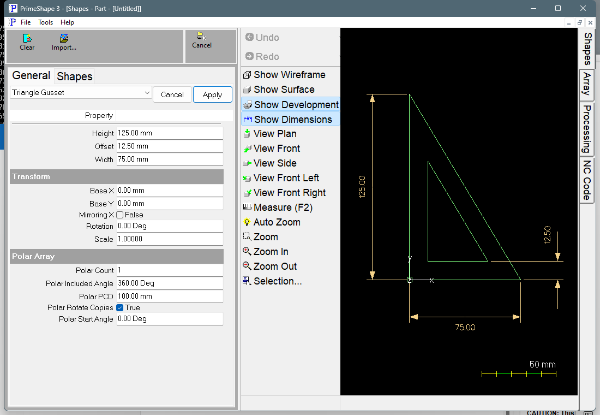The height and width of the screenshot is (415, 600).
Task: Click the Base Y value field
Action: pyautogui.click(x=170, y=204)
